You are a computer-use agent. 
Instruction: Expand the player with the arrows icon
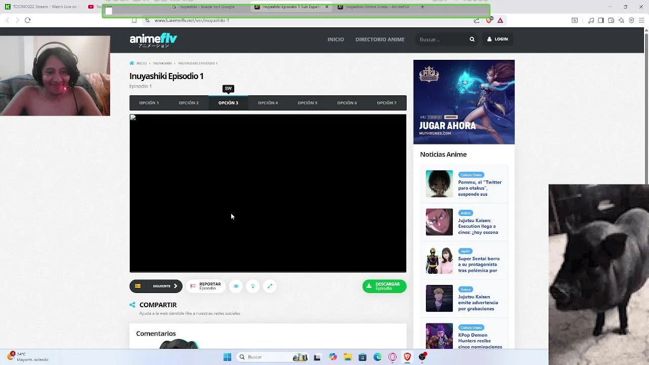pos(270,286)
